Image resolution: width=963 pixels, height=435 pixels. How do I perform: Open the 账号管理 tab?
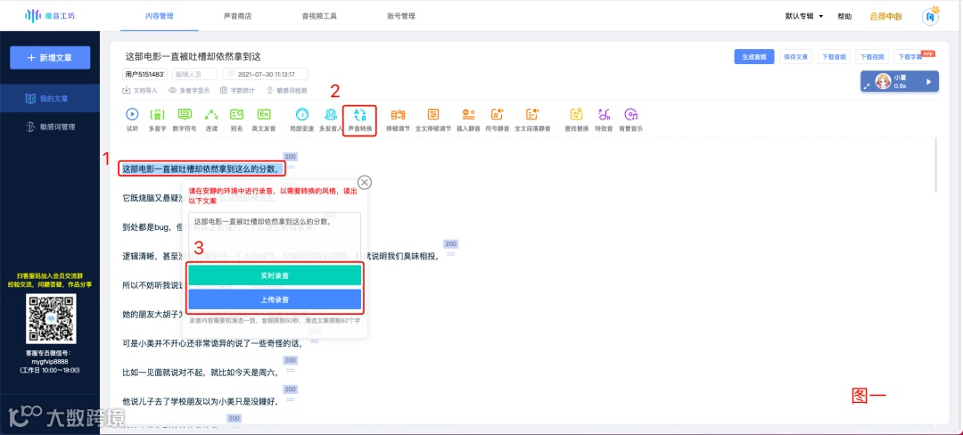401,16
